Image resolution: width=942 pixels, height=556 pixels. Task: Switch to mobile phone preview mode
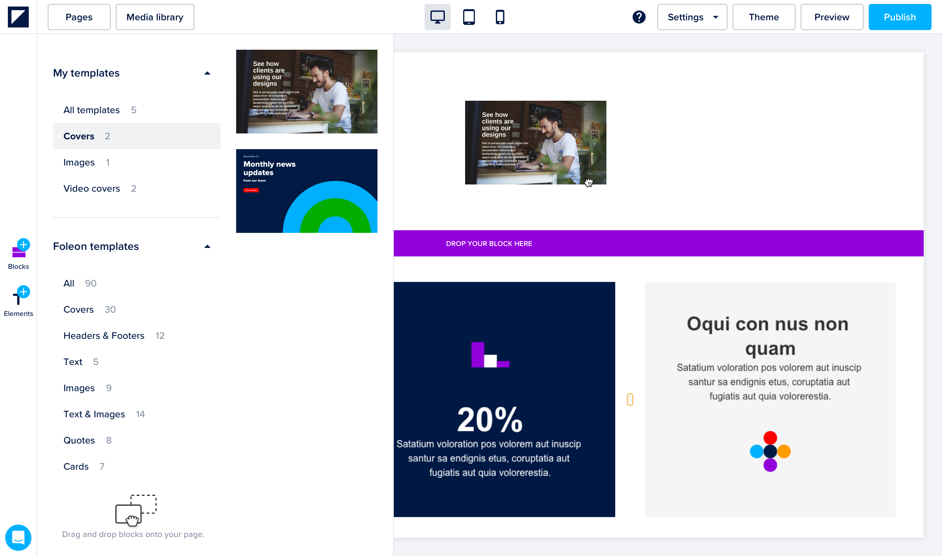coord(500,17)
